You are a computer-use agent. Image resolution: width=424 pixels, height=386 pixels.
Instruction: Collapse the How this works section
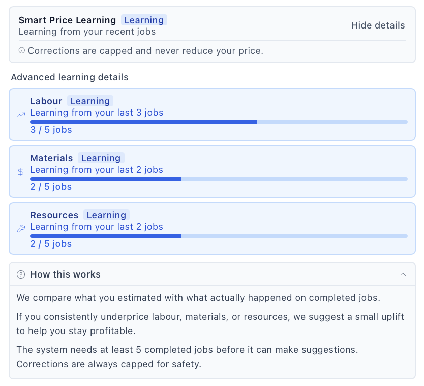click(403, 274)
